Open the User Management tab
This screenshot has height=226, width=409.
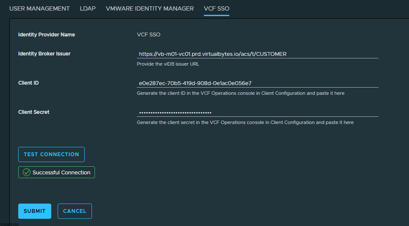pos(39,8)
